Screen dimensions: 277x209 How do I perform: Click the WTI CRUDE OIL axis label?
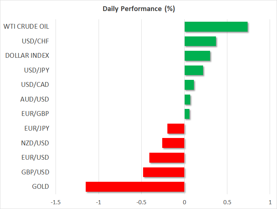click(x=26, y=26)
